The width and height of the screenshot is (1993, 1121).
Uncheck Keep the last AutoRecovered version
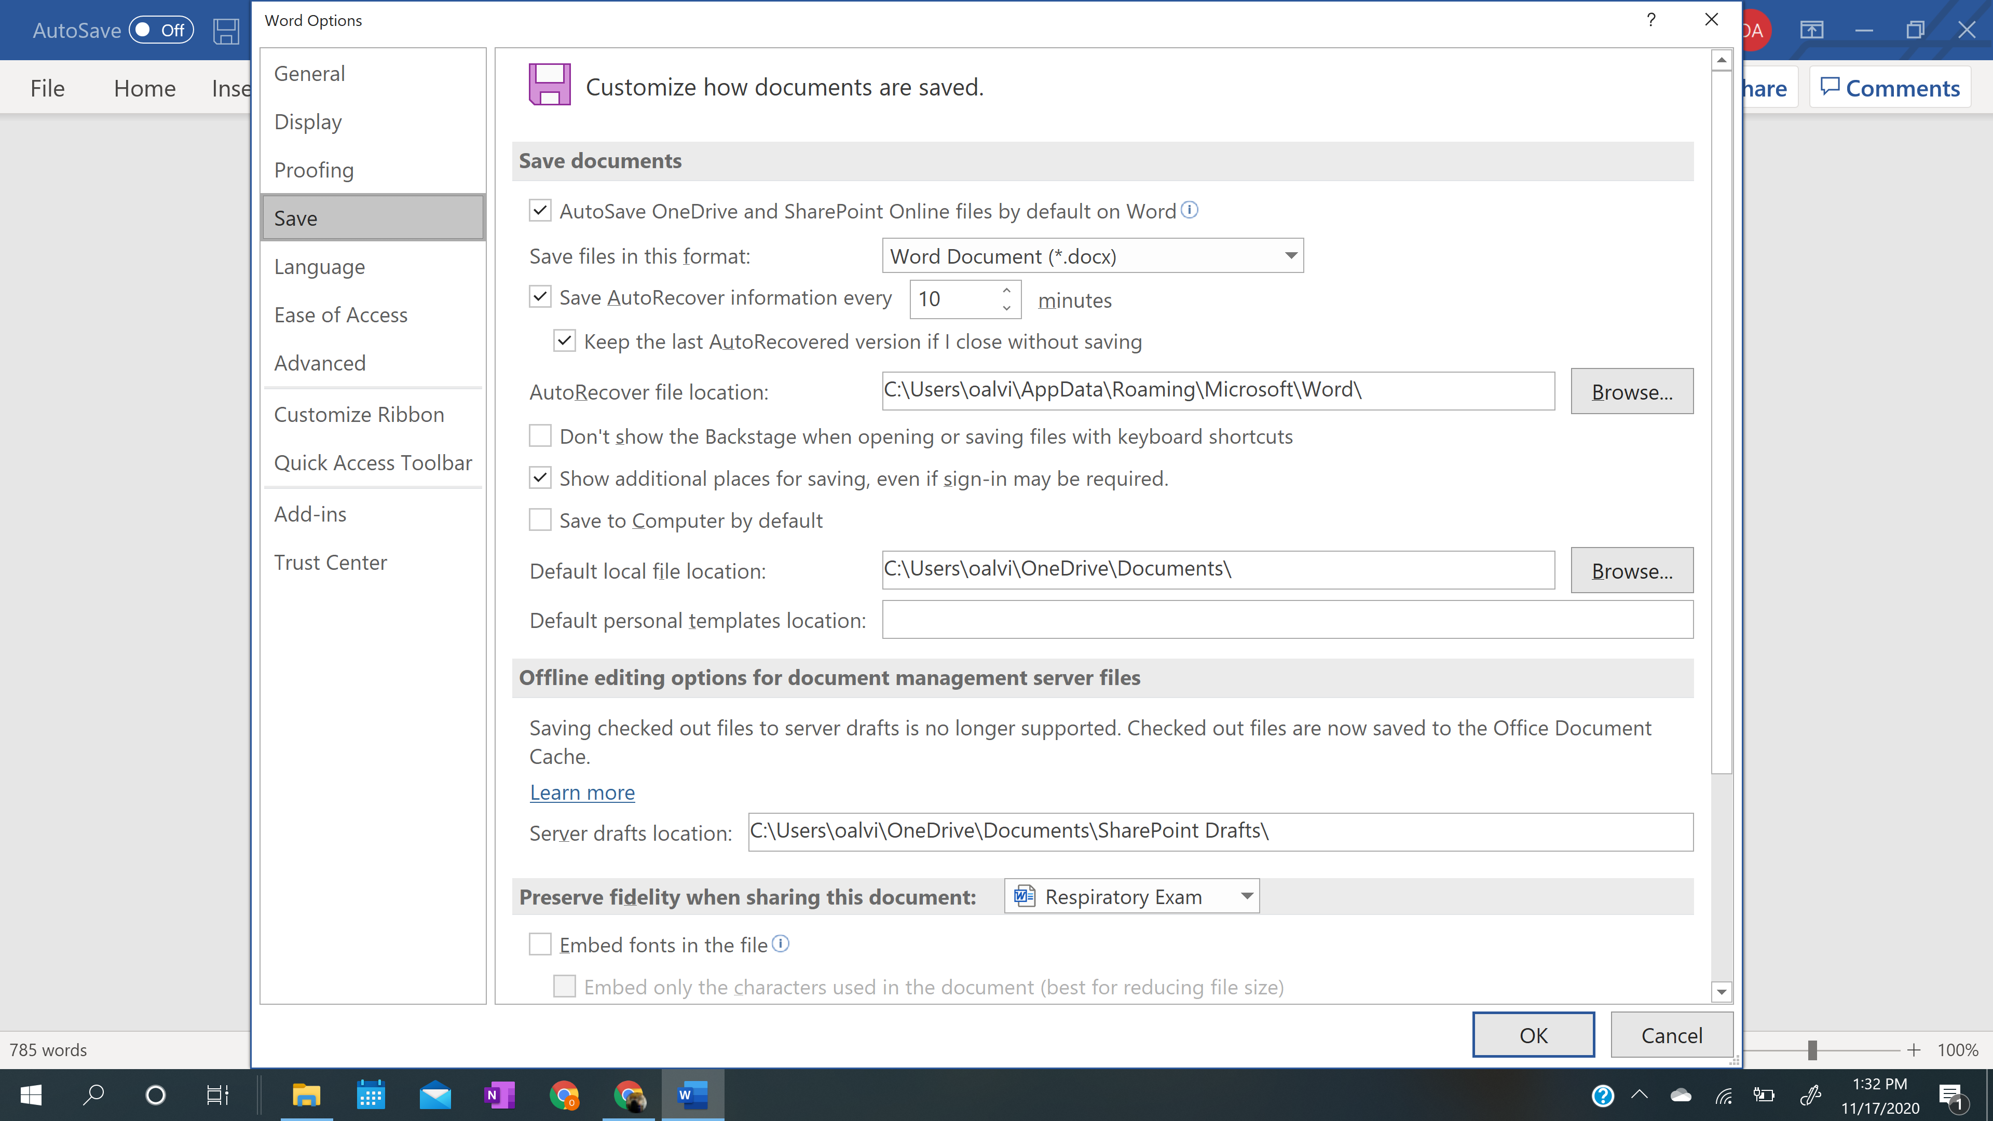point(565,341)
